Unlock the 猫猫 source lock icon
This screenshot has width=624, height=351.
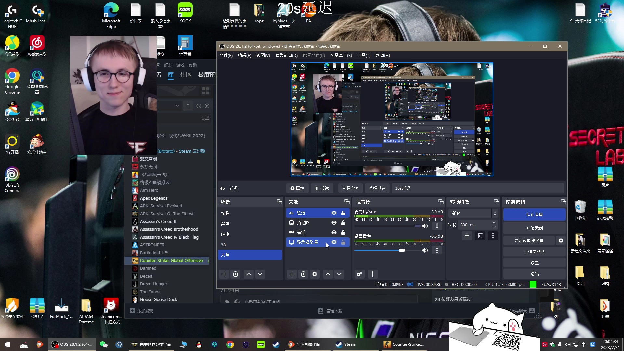click(x=343, y=232)
